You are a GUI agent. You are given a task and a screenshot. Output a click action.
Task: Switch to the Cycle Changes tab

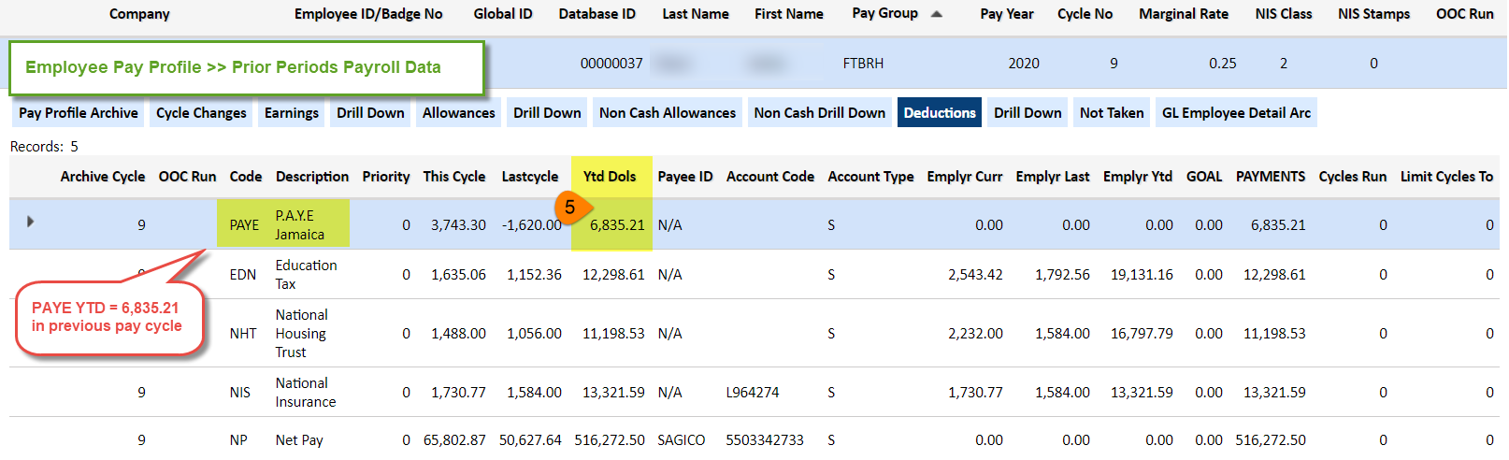pos(201,113)
